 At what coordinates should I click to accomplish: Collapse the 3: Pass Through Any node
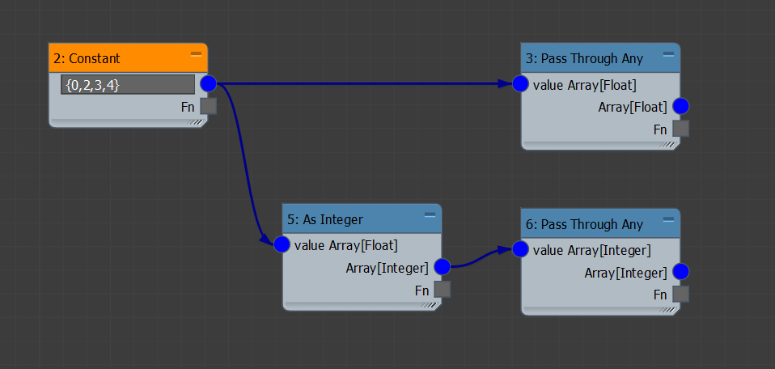669,54
